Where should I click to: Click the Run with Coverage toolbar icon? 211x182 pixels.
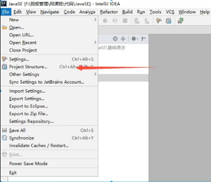tap(115, 21)
